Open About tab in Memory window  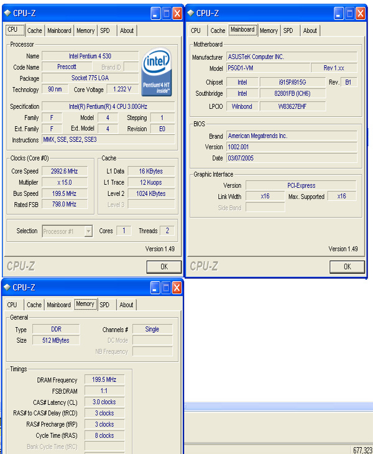click(126, 305)
